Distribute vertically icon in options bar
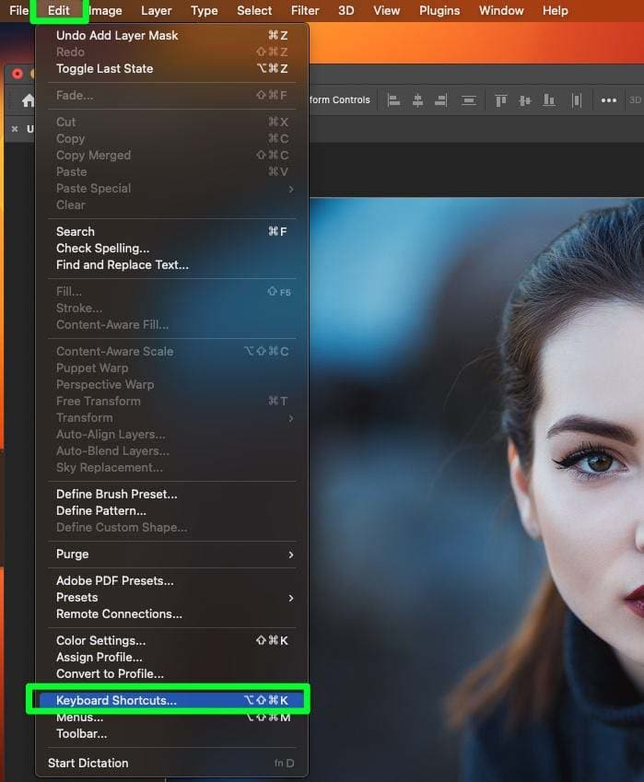The image size is (644, 782). point(468,100)
